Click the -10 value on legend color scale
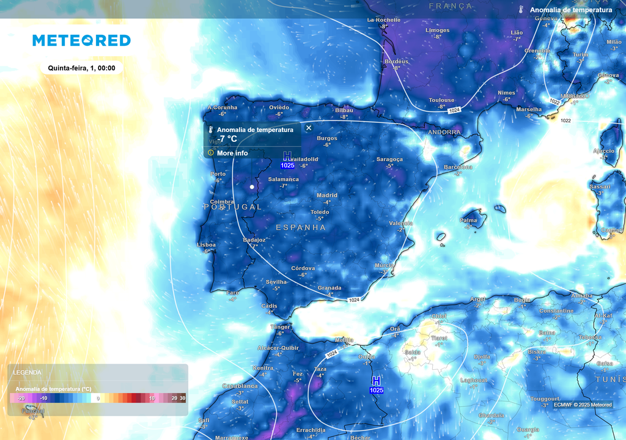 tap(43, 398)
